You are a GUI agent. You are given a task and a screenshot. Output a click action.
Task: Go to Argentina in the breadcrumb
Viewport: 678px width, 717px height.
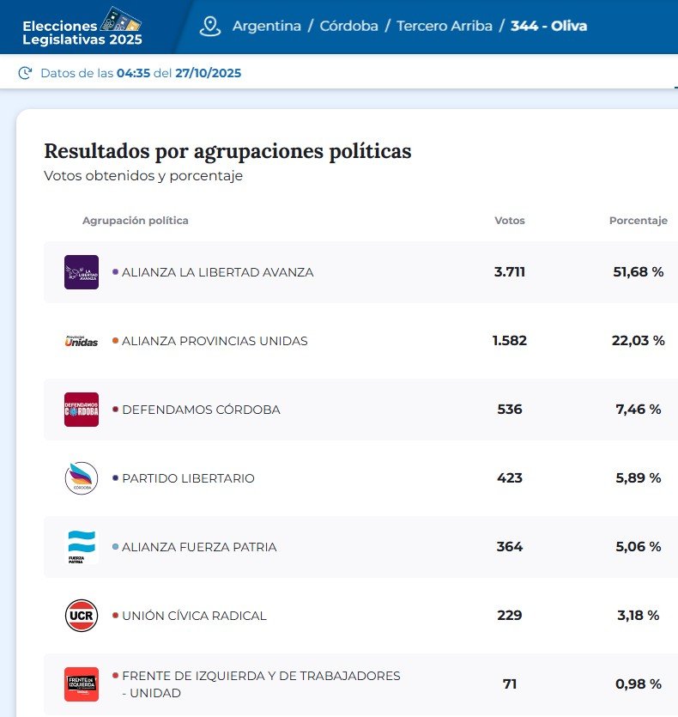tap(266, 26)
